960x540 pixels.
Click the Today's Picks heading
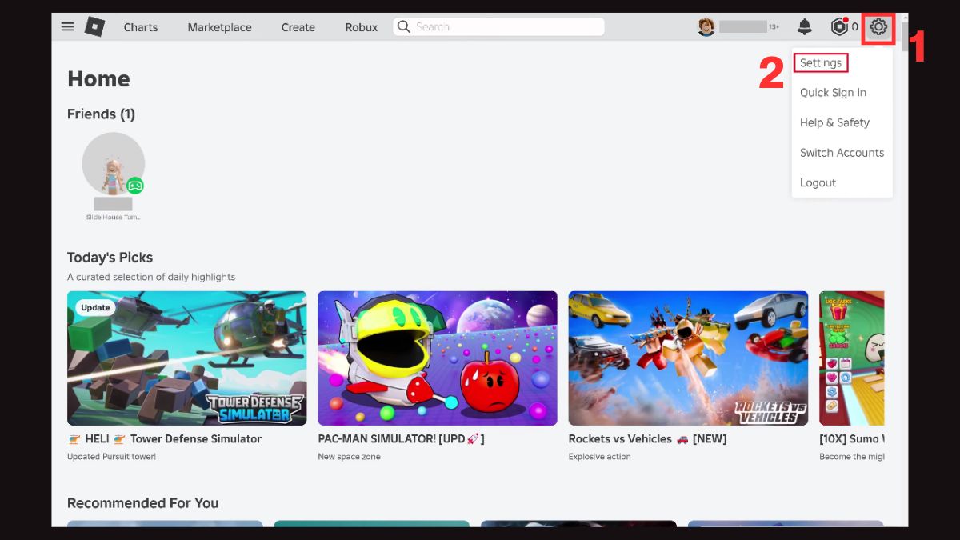click(110, 258)
